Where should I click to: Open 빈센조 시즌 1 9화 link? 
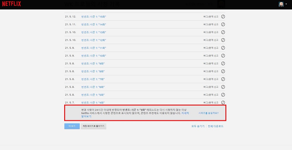point(93,63)
